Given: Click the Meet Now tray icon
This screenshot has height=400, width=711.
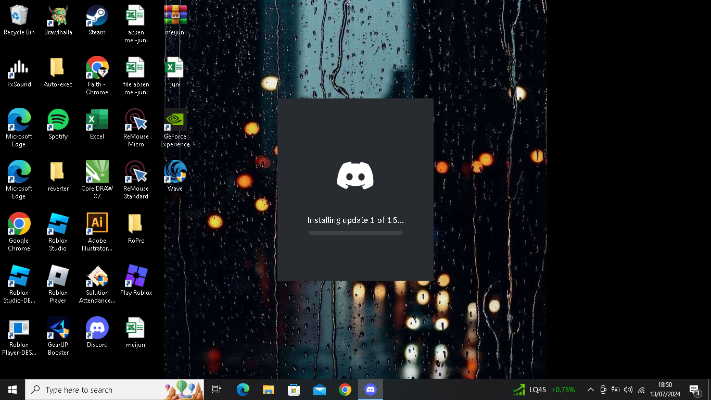Looking at the screenshot, I should (603, 390).
